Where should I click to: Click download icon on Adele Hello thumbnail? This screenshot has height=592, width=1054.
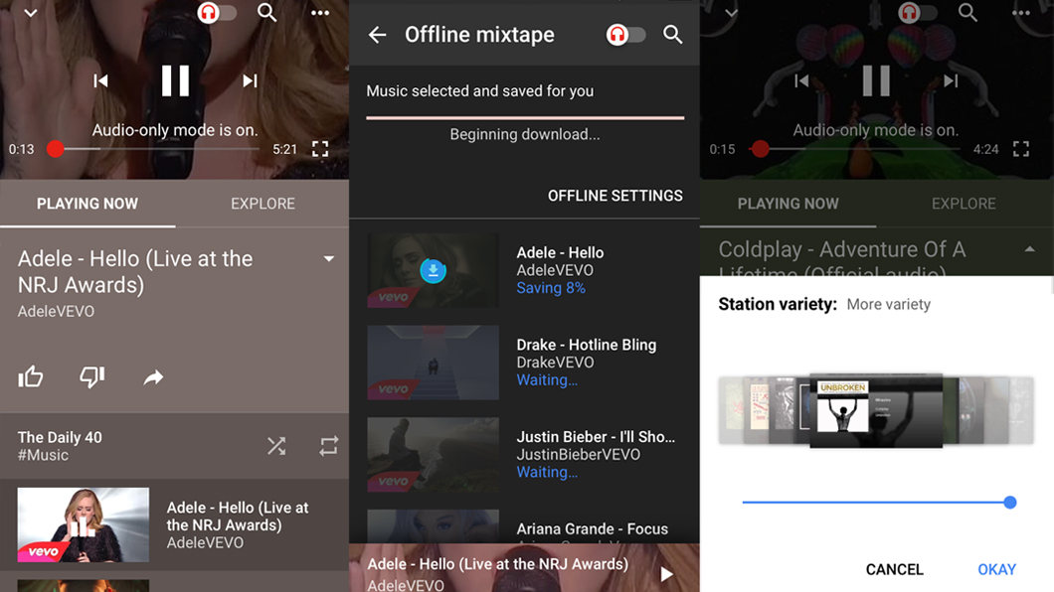433,270
